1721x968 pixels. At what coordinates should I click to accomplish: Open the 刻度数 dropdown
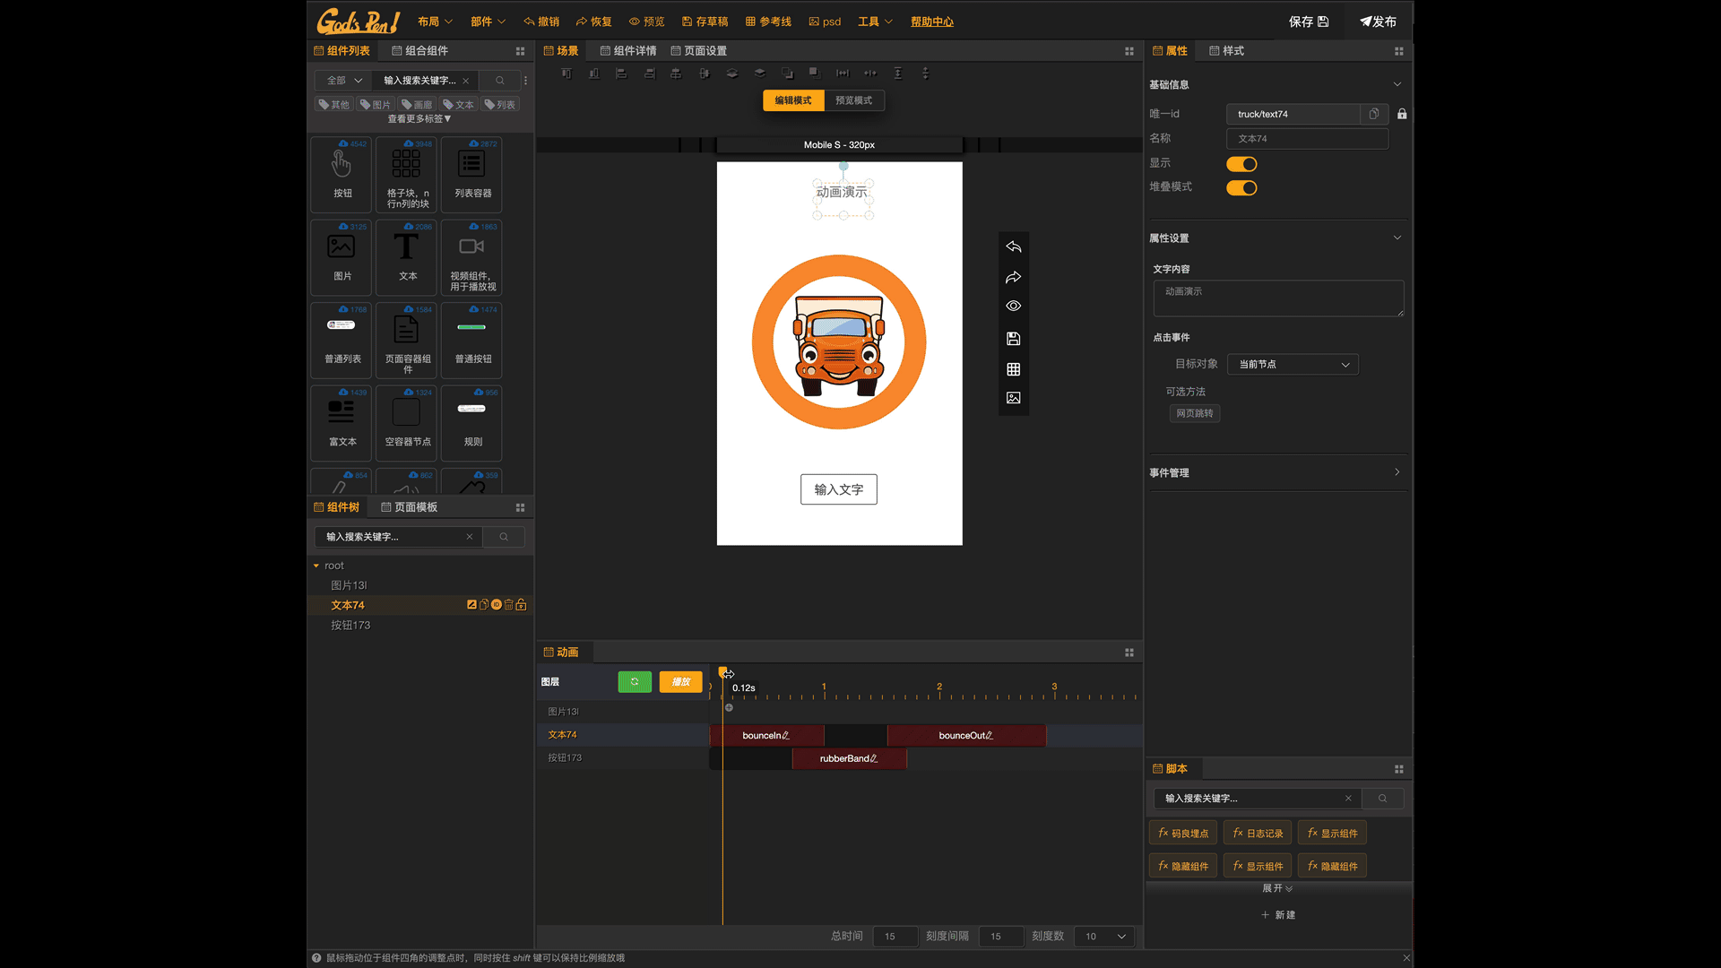(1104, 937)
